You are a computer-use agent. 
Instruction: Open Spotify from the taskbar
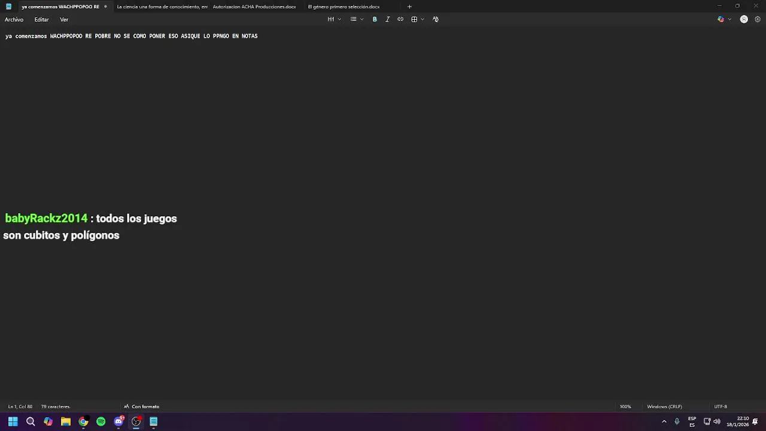click(101, 421)
